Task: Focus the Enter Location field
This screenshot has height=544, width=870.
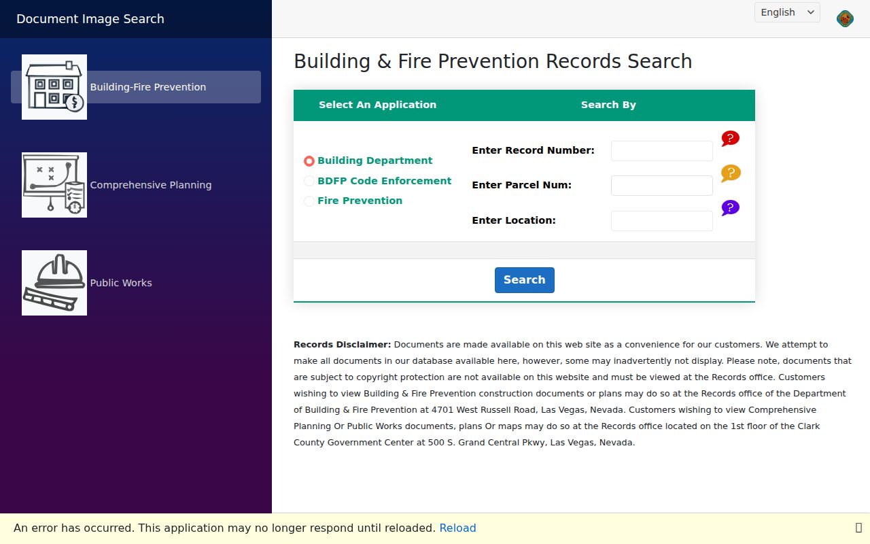Action: pyautogui.click(x=662, y=221)
